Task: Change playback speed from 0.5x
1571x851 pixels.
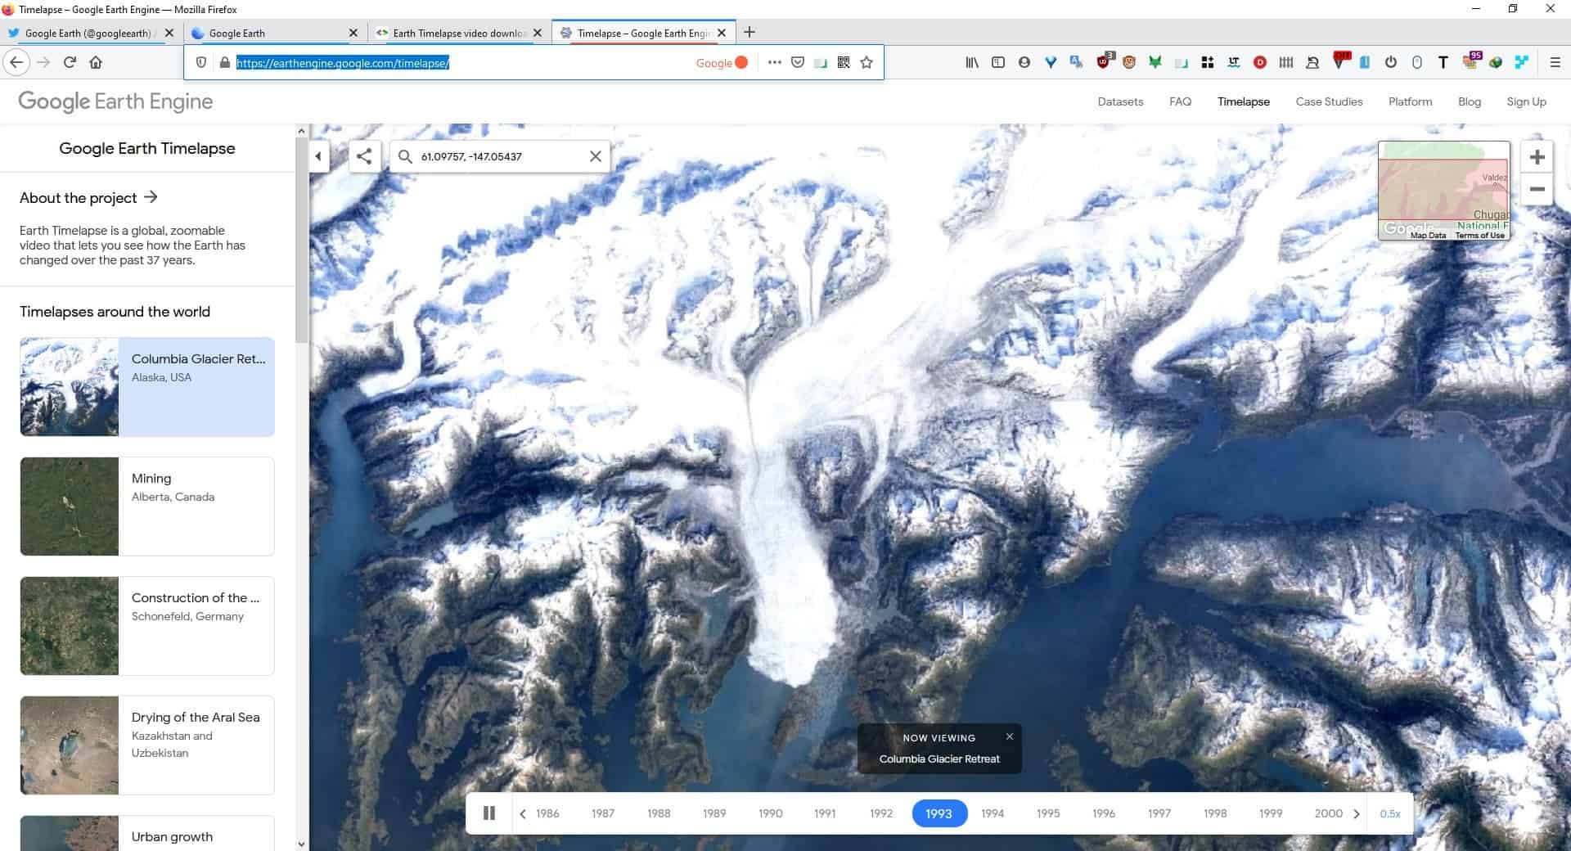Action: (x=1389, y=813)
